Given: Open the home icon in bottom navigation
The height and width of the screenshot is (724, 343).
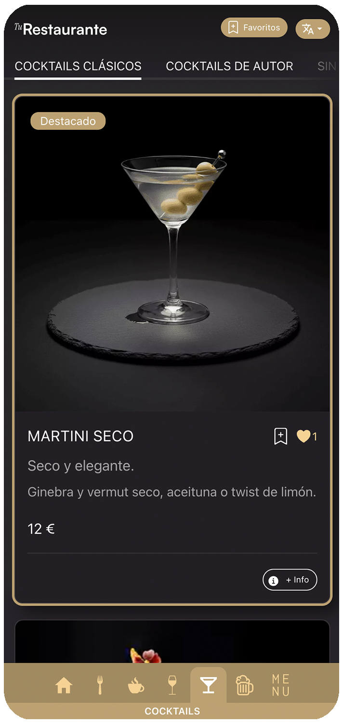Looking at the screenshot, I should click(x=64, y=685).
